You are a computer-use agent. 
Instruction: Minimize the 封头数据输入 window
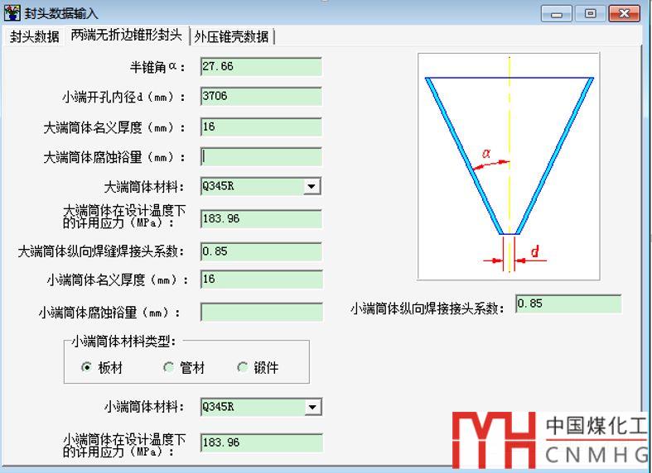pyautogui.click(x=556, y=14)
